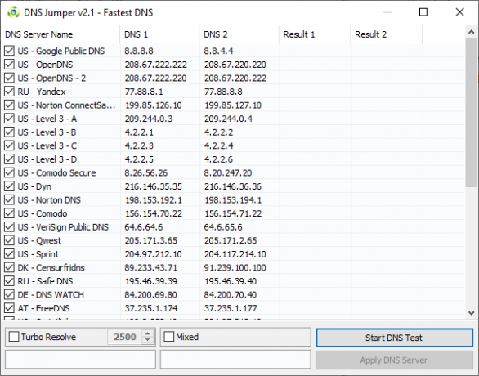
Task: Decrease Turbo Resolve value with down arrow
Action: 148,340
